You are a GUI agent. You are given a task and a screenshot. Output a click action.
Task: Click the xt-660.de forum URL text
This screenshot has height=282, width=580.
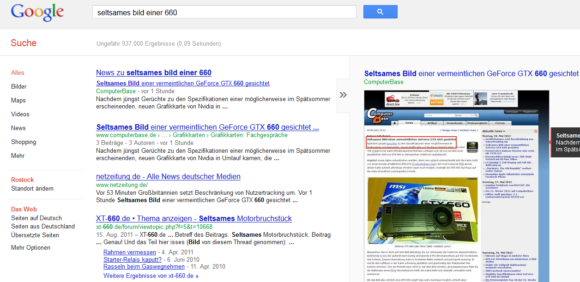coord(154,227)
